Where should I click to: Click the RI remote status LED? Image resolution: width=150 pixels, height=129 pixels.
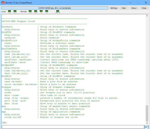(x=41, y=11)
